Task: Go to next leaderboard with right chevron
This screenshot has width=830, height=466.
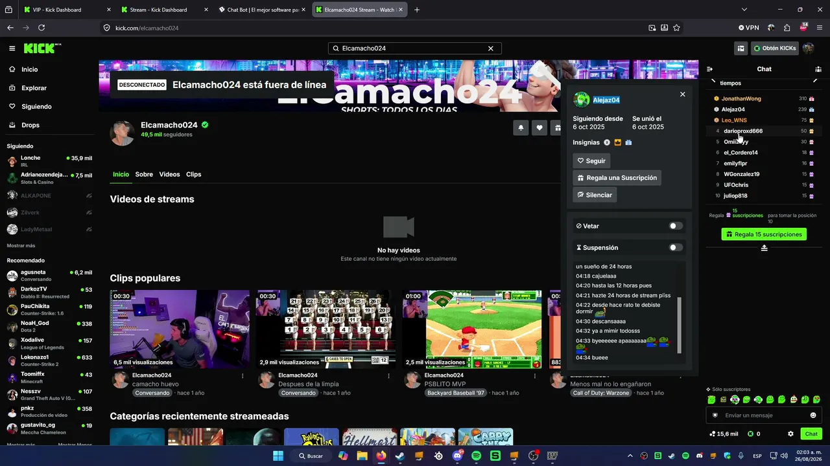Action: pos(815,81)
